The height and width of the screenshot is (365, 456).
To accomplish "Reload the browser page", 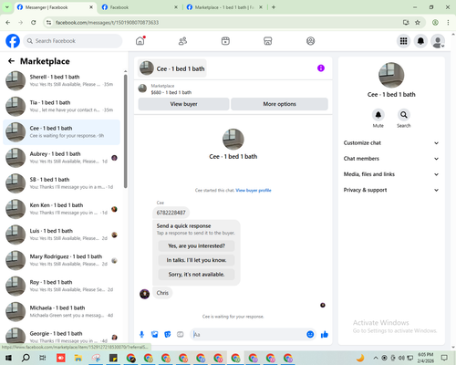I will [34, 22].
